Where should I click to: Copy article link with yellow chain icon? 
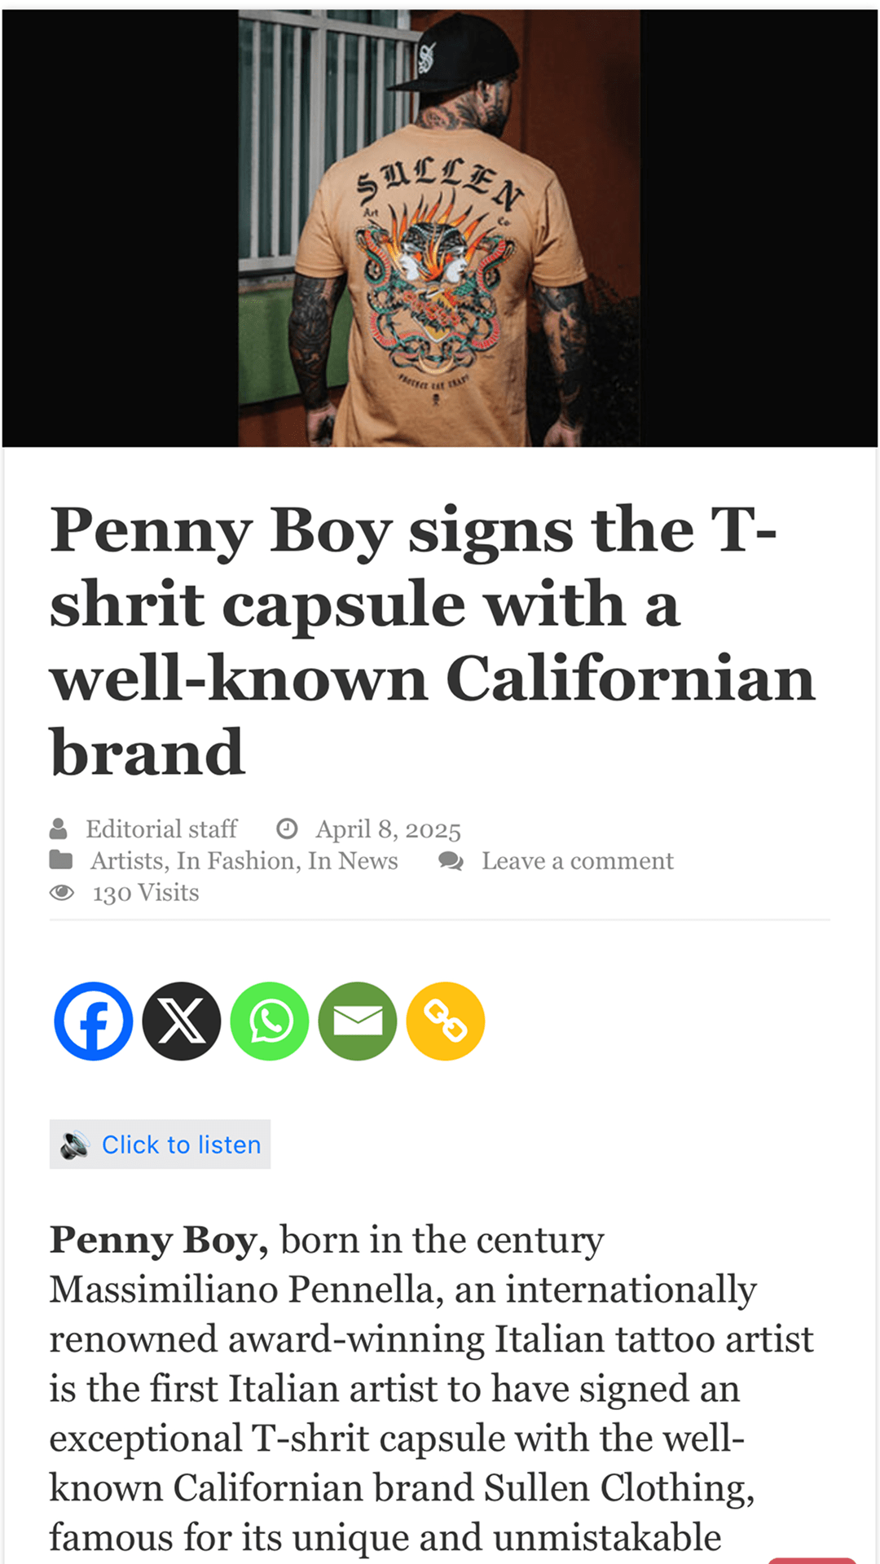(446, 1021)
